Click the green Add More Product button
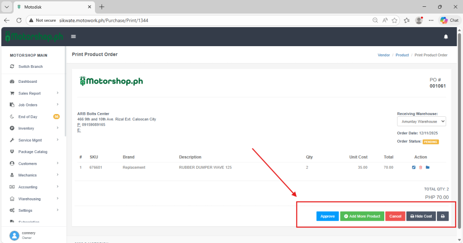 362,216
